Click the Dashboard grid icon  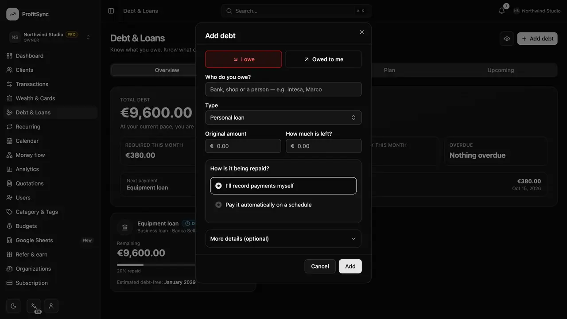(9, 56)
